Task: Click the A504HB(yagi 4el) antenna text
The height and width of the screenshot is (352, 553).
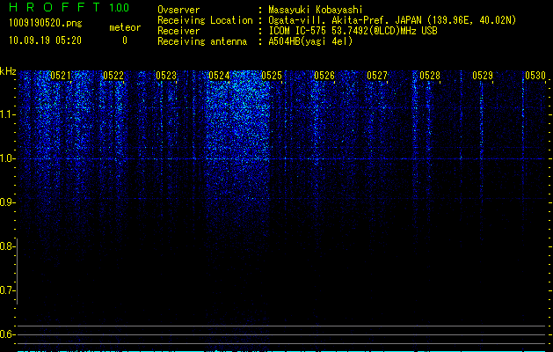Action: pos(310,41)
